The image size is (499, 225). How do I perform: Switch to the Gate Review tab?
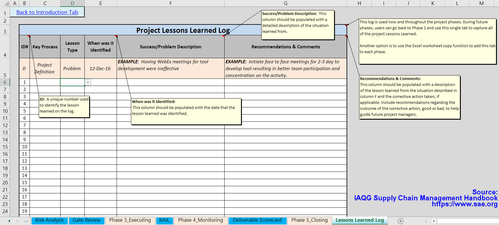(86, 220)
